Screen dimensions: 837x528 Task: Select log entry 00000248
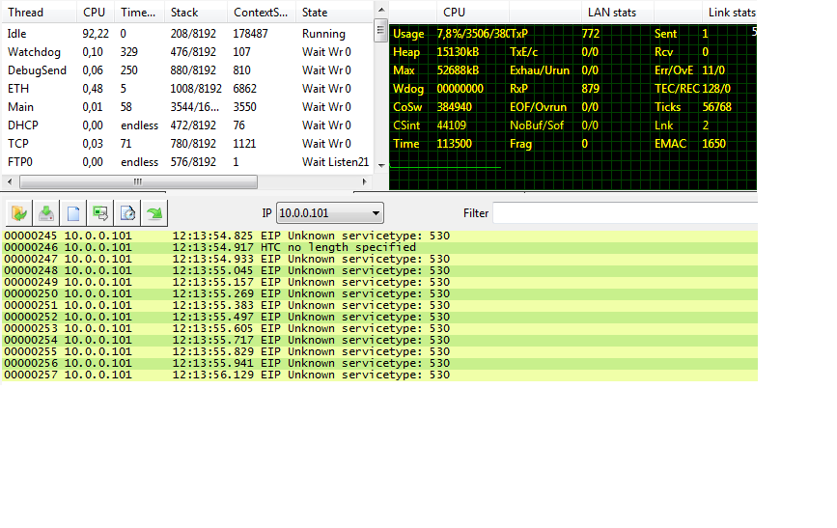[x=380, y=270]
